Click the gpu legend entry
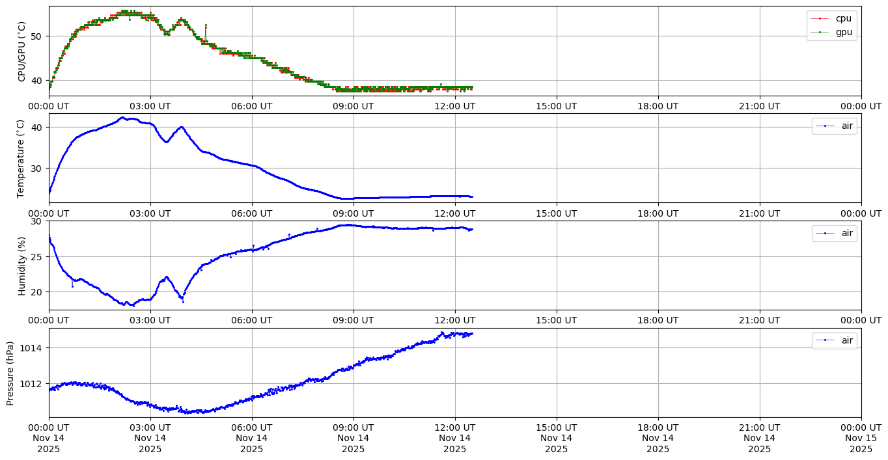Viewport: 888px width, 460px height. click(843, 32)
